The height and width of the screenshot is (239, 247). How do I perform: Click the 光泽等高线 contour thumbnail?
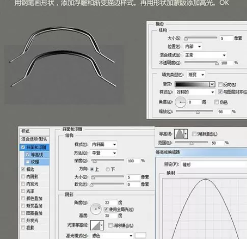pyautogui.click(x=95, y=225)
